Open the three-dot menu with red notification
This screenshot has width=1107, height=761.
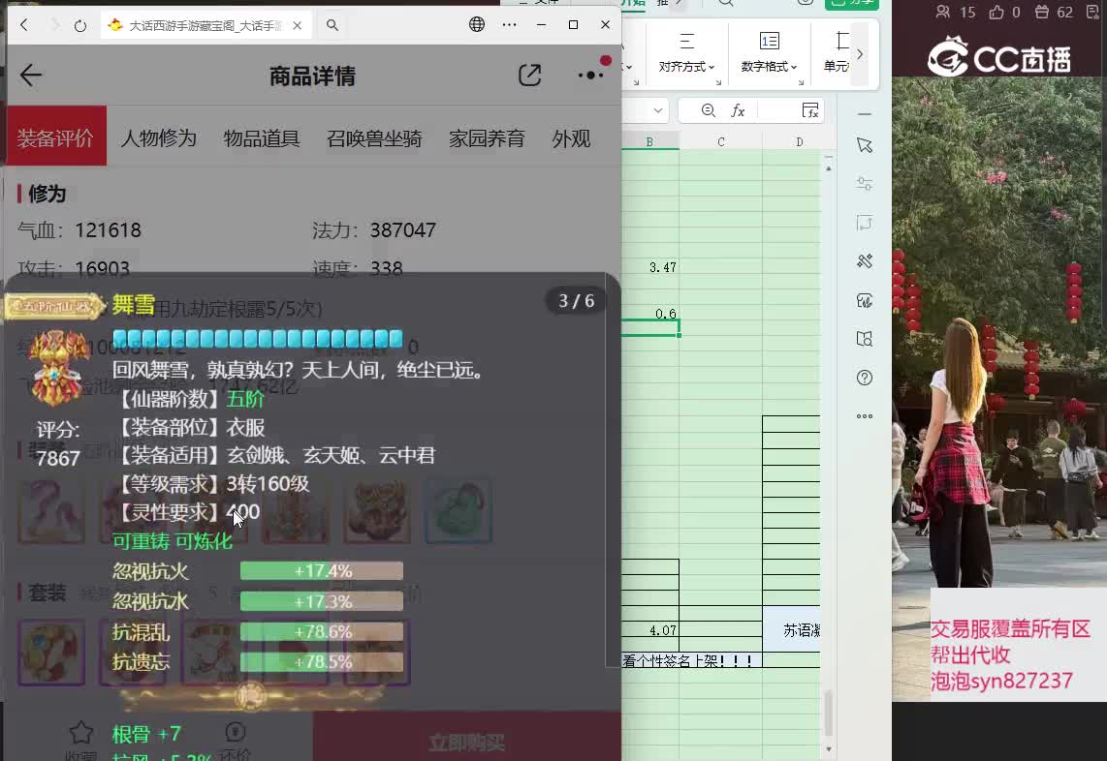(x=590, y=76)
